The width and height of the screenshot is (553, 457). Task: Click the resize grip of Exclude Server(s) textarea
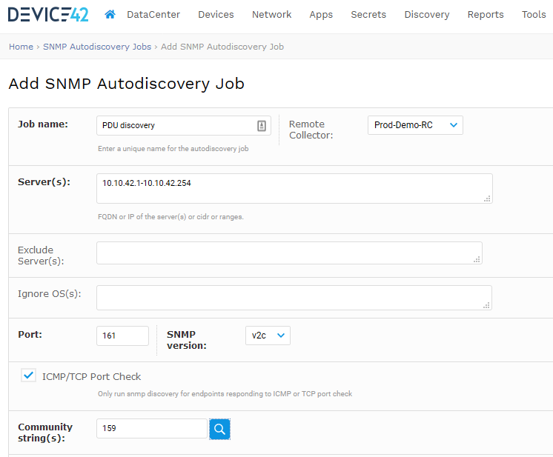point(477,260)
